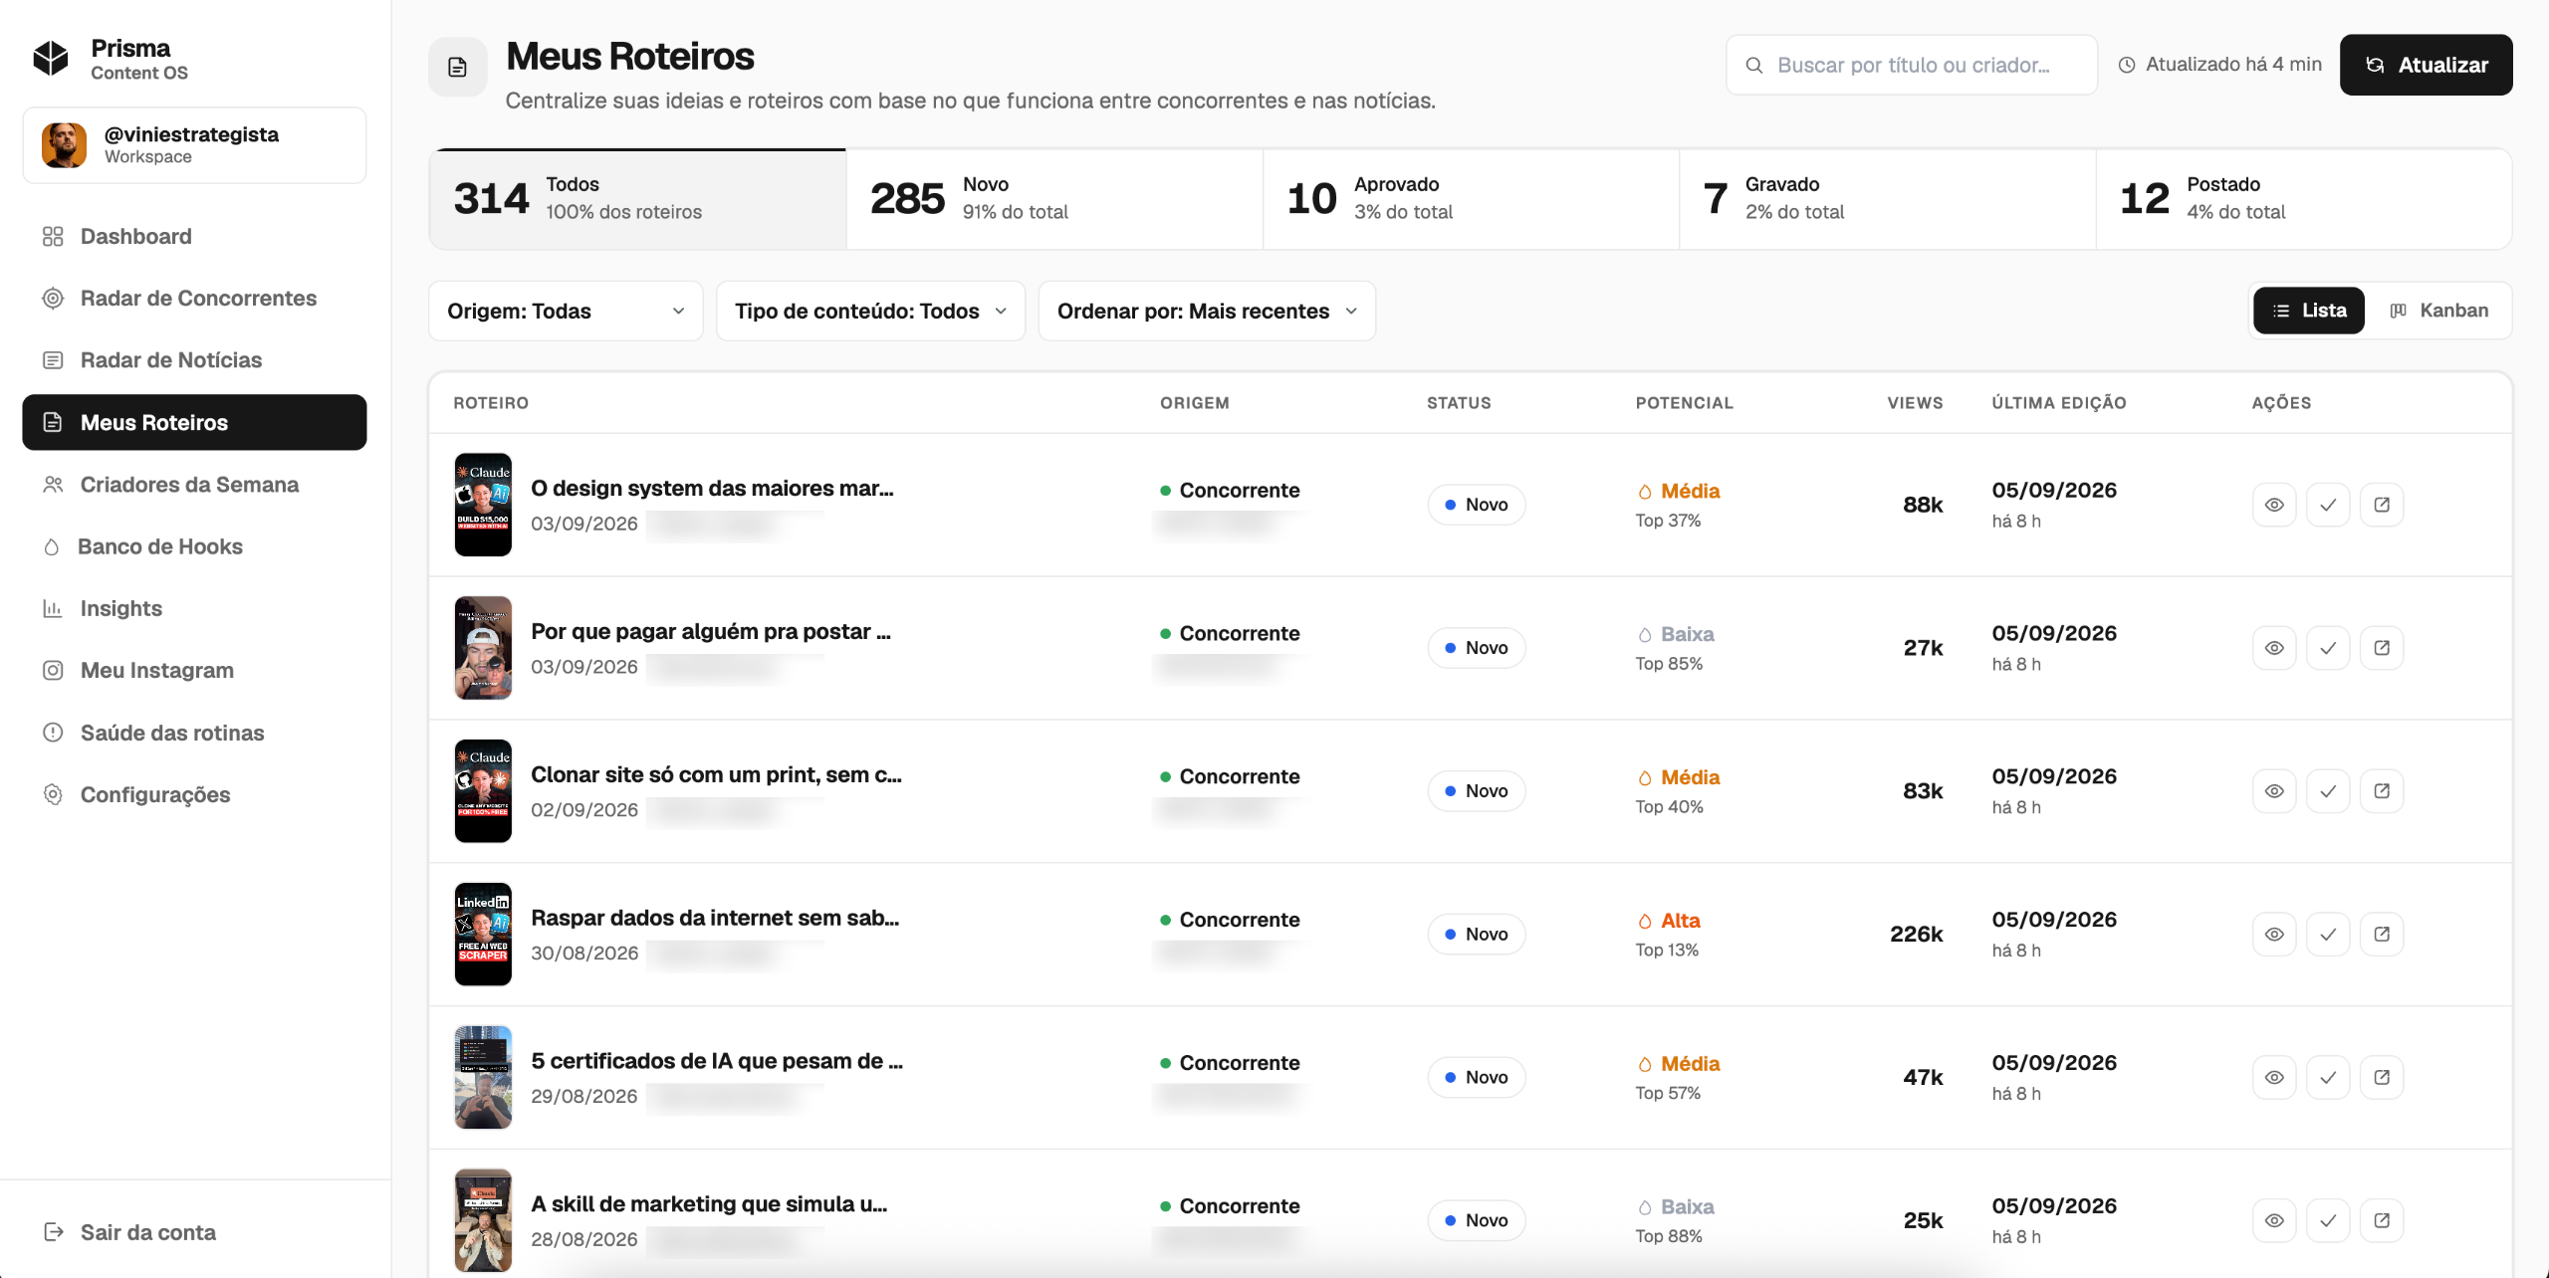Click the Novo status badge for O design system row
The image size is (2549, 1278).
[x=1477, y=505]
